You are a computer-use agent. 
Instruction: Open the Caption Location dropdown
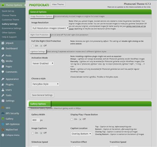click(x=81, y=134)
